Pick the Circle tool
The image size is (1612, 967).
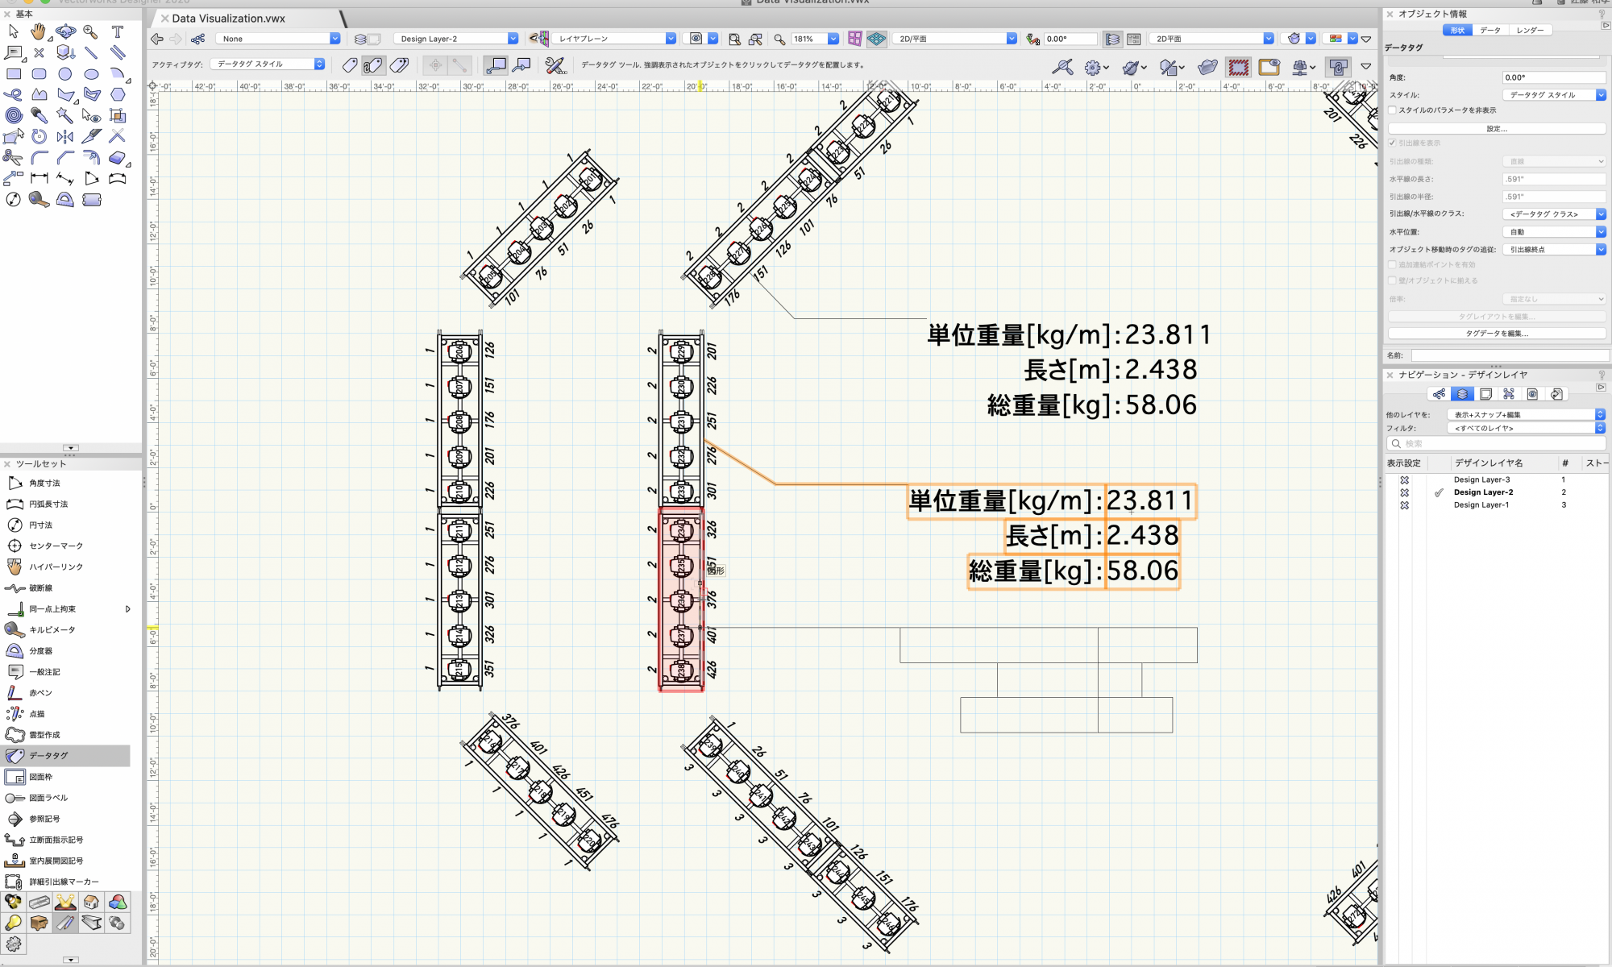[65, 73]
